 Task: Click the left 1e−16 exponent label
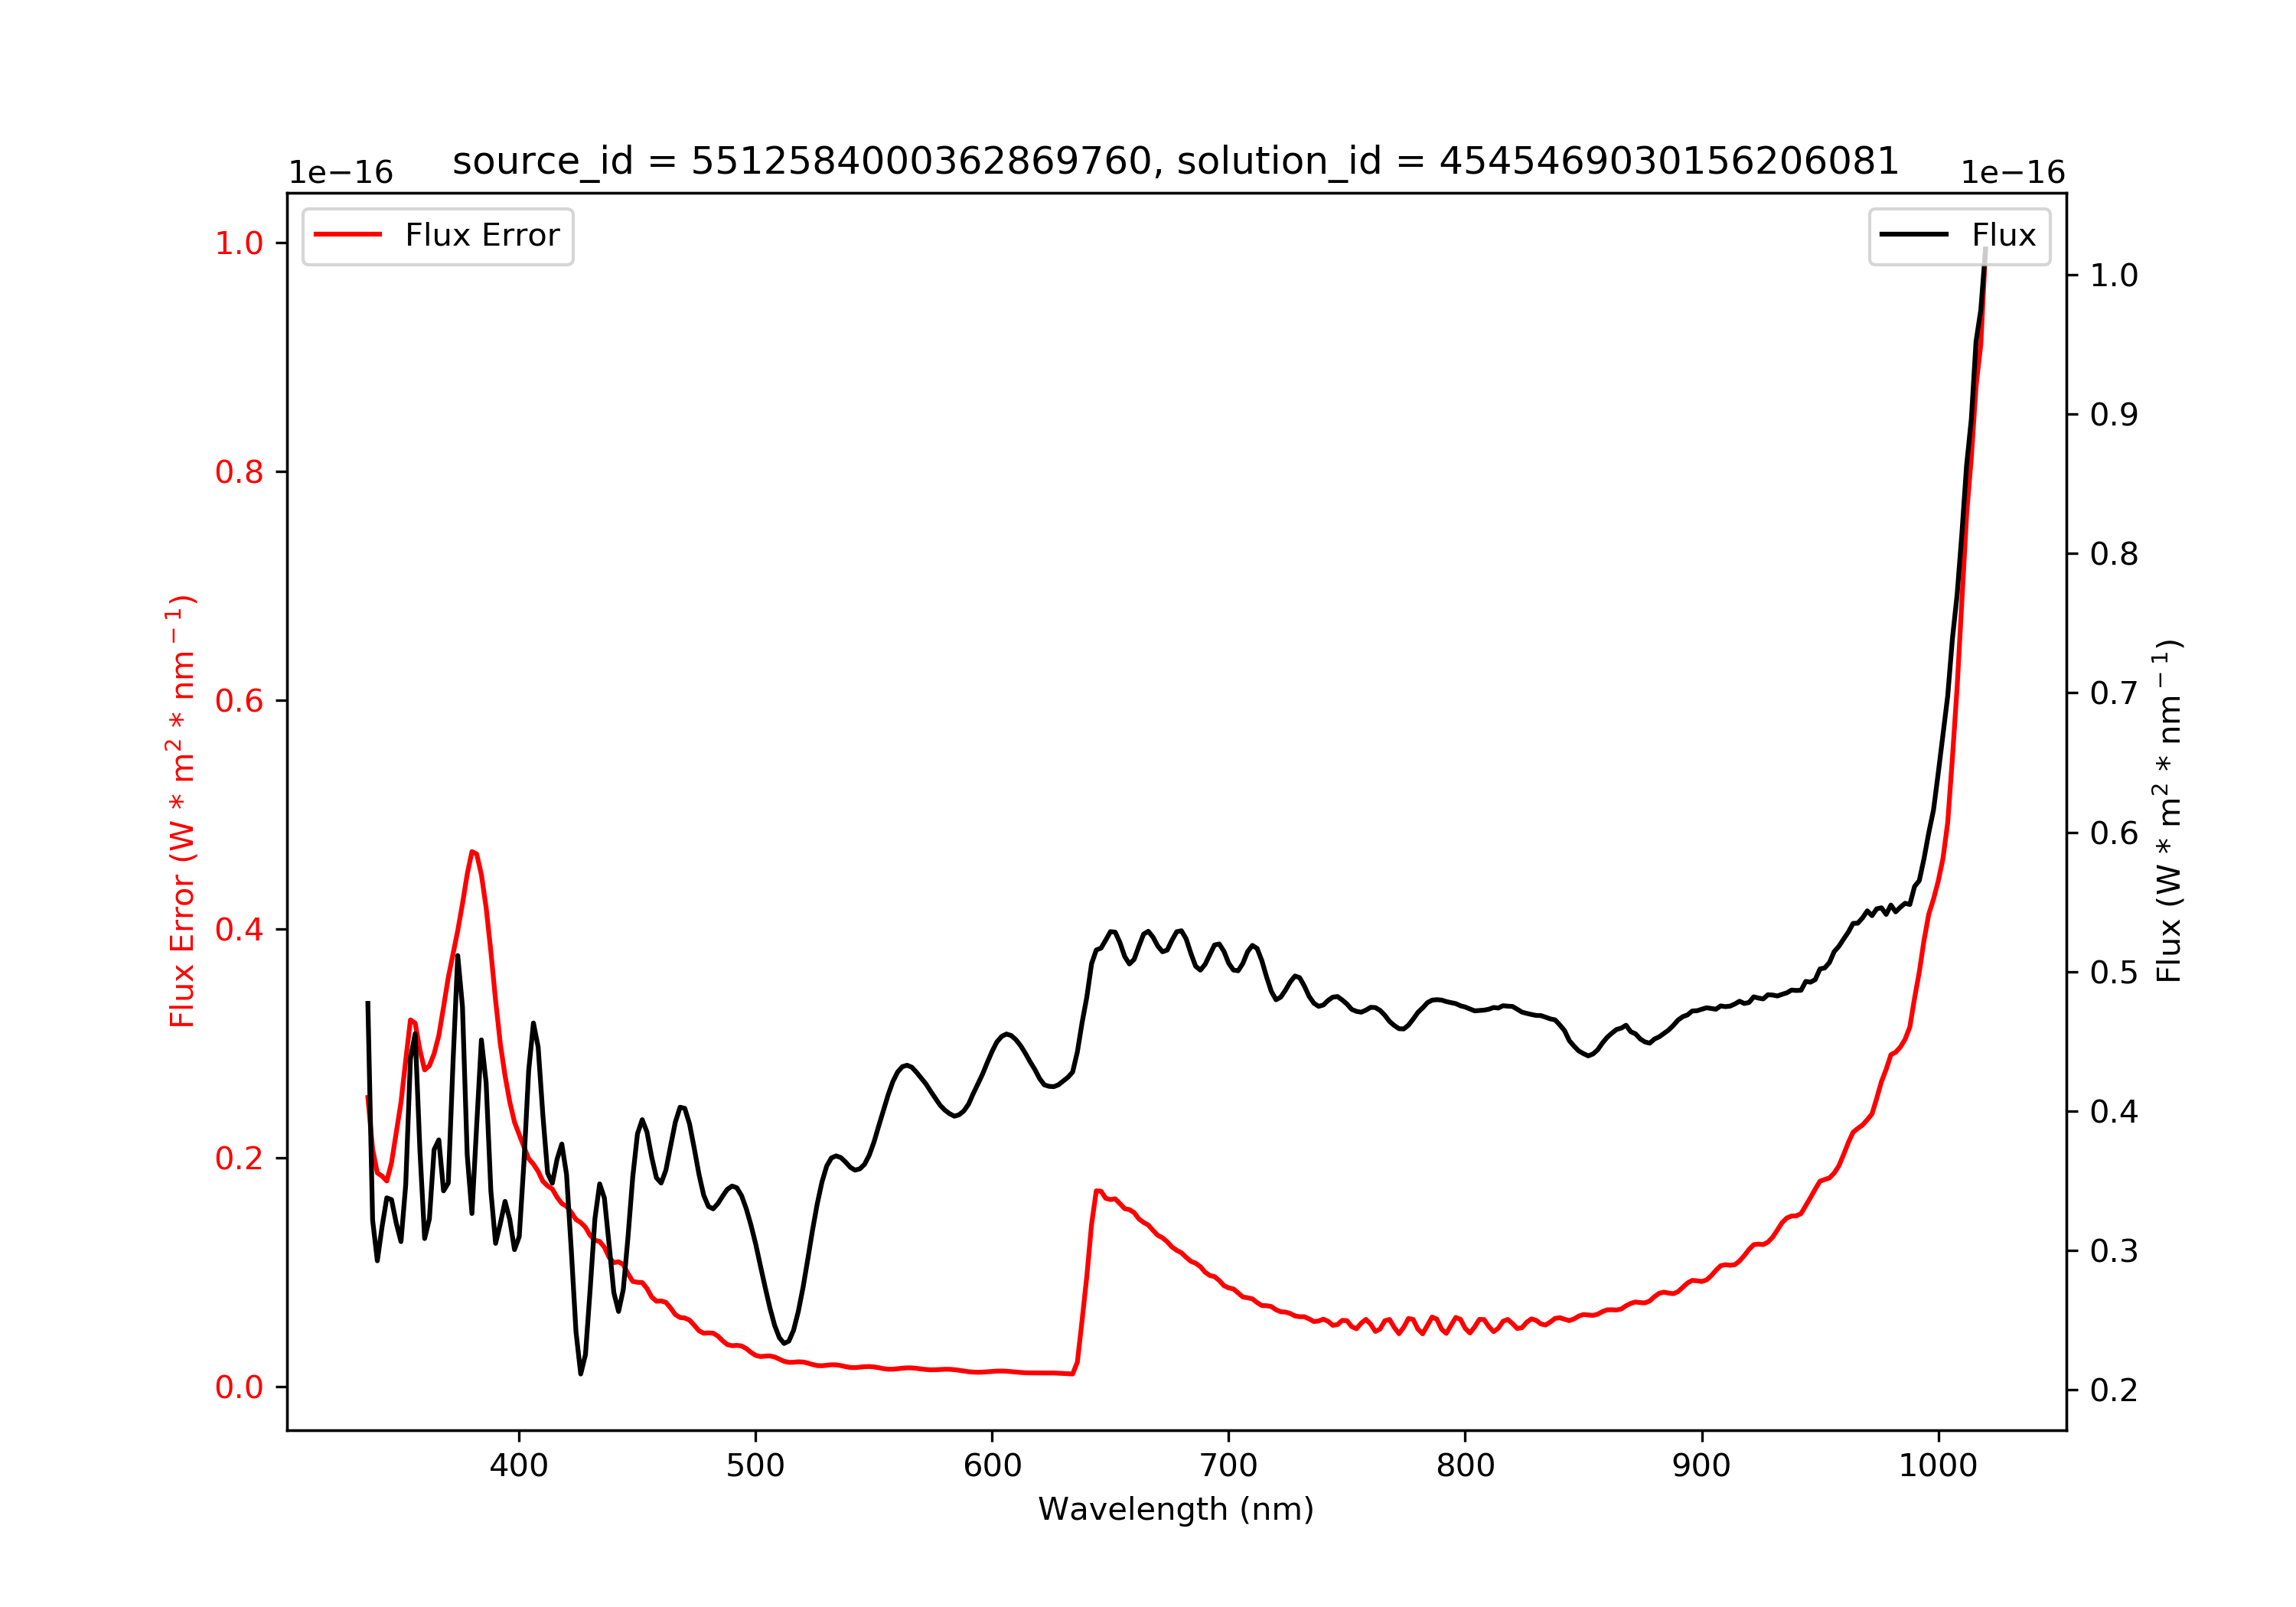tap(341, 173)
